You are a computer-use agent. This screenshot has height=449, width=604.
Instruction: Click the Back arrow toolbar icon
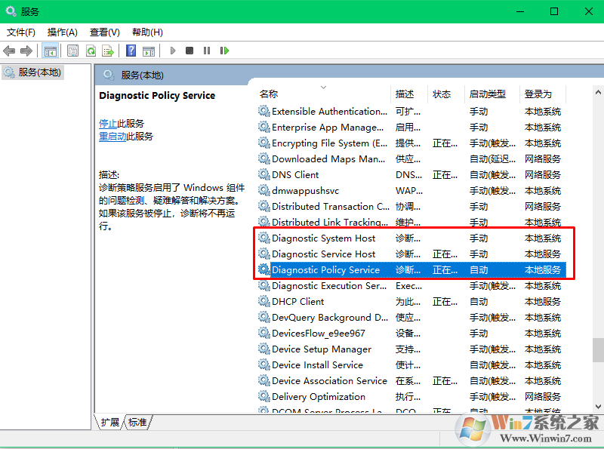pyautogui.click(x=9, y=51)
